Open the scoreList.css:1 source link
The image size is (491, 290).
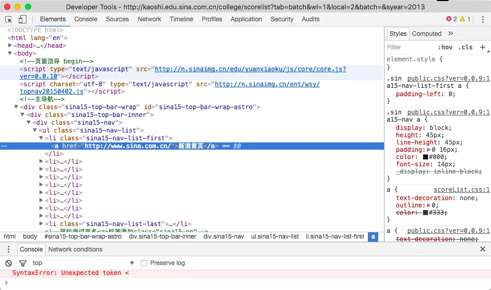[x=461, y=190]
